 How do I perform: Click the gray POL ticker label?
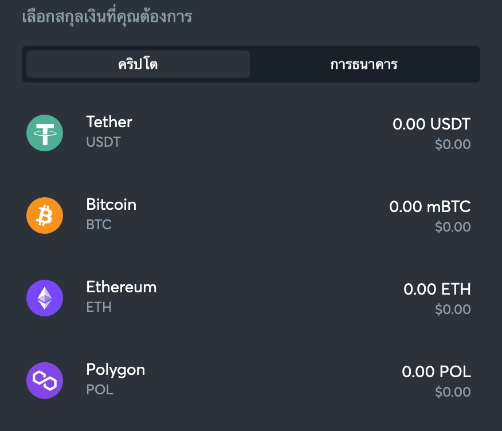tap(100, 390)
